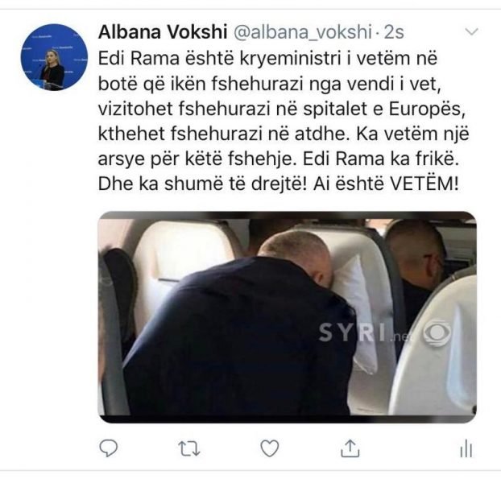Like the tweet with the heart icon
This screenshot has width=501, height=483.
[x=270, y=448]
